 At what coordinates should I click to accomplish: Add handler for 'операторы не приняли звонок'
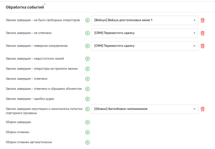coord(88,69)
